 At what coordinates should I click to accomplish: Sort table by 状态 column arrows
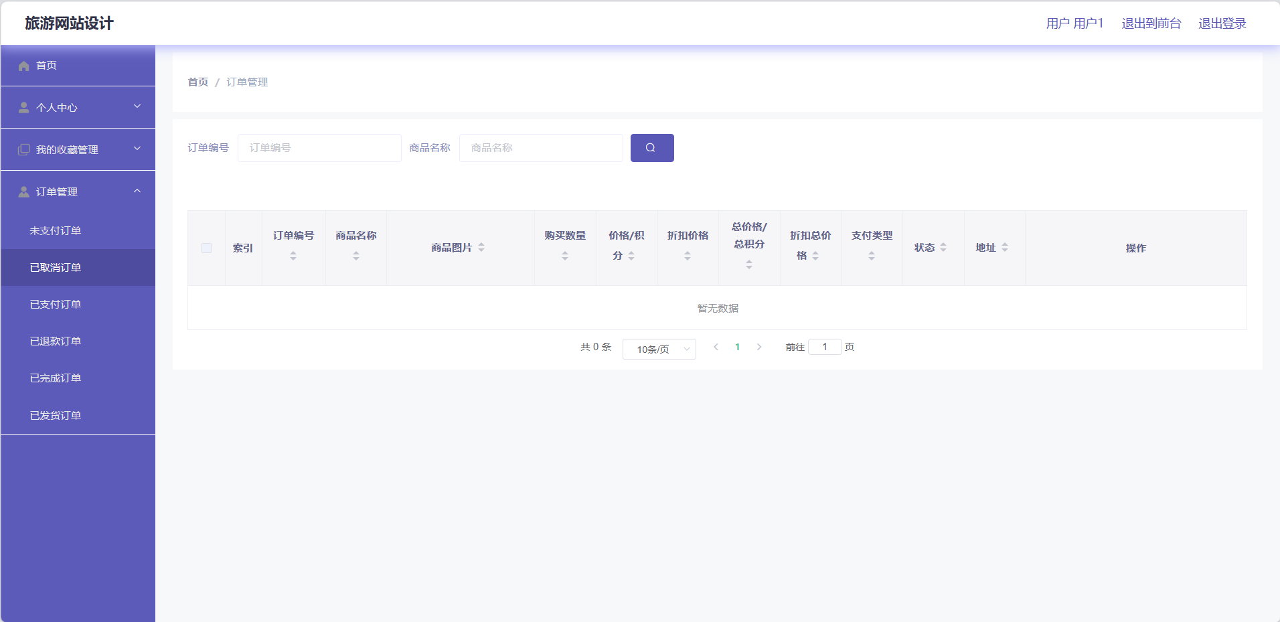tap(943, 248)
